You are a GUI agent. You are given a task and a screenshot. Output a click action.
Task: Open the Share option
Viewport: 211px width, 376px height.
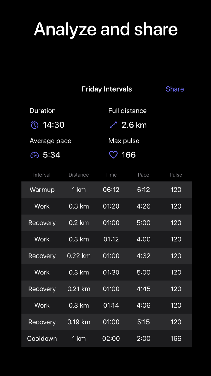175,89
